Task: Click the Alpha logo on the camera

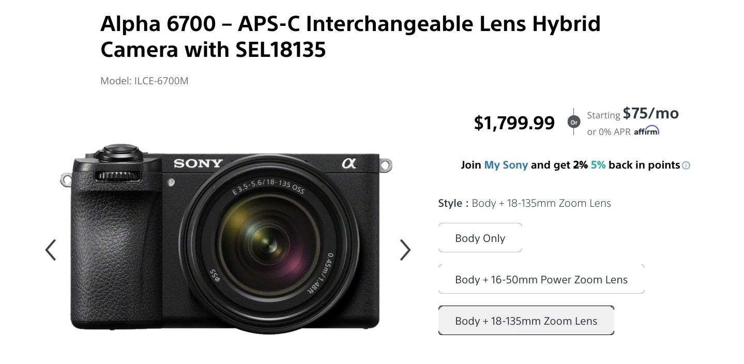Action: click(x=351, y=162)
